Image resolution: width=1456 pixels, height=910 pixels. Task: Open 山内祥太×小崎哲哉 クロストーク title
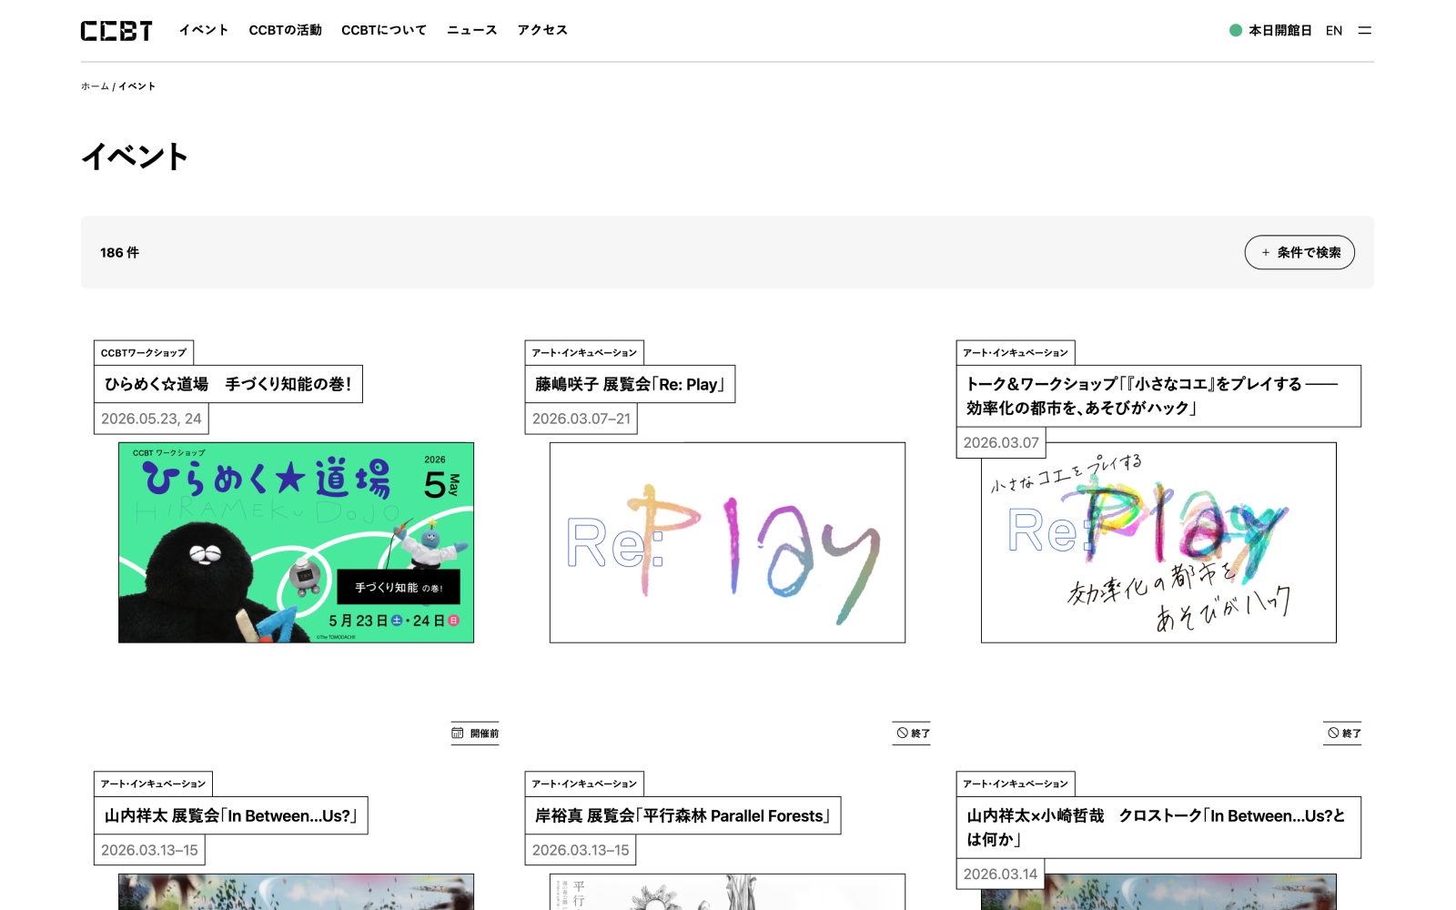[x=1158, y=827]
